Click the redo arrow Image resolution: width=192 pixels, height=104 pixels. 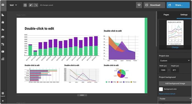coord(36,5)
